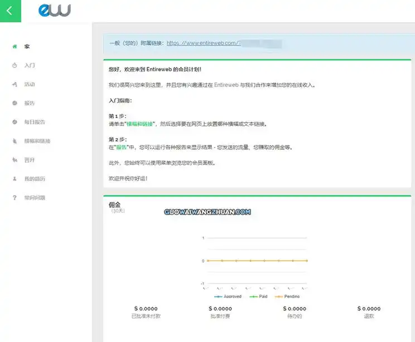Viewport: 415px width, 342px height.
Task: Click the green home icon in sidebar
Action: click(15, 47)
